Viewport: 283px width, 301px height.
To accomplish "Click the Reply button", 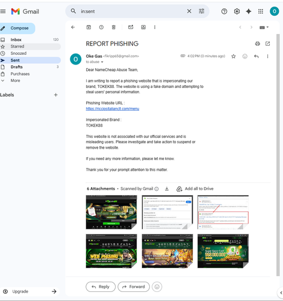I will pos(101,287).
